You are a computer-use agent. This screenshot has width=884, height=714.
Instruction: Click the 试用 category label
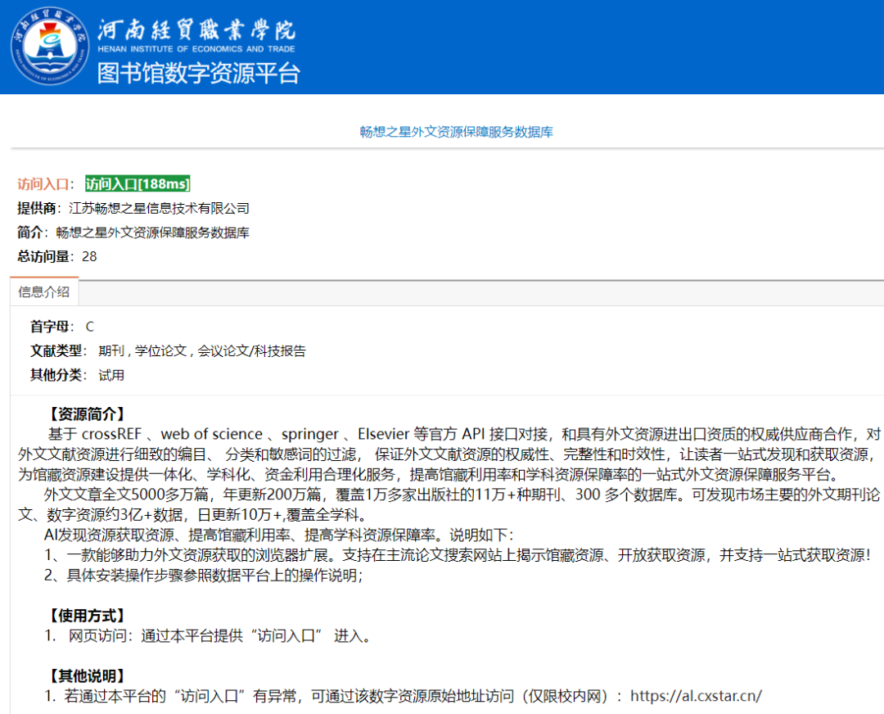[x=111, y=375]
